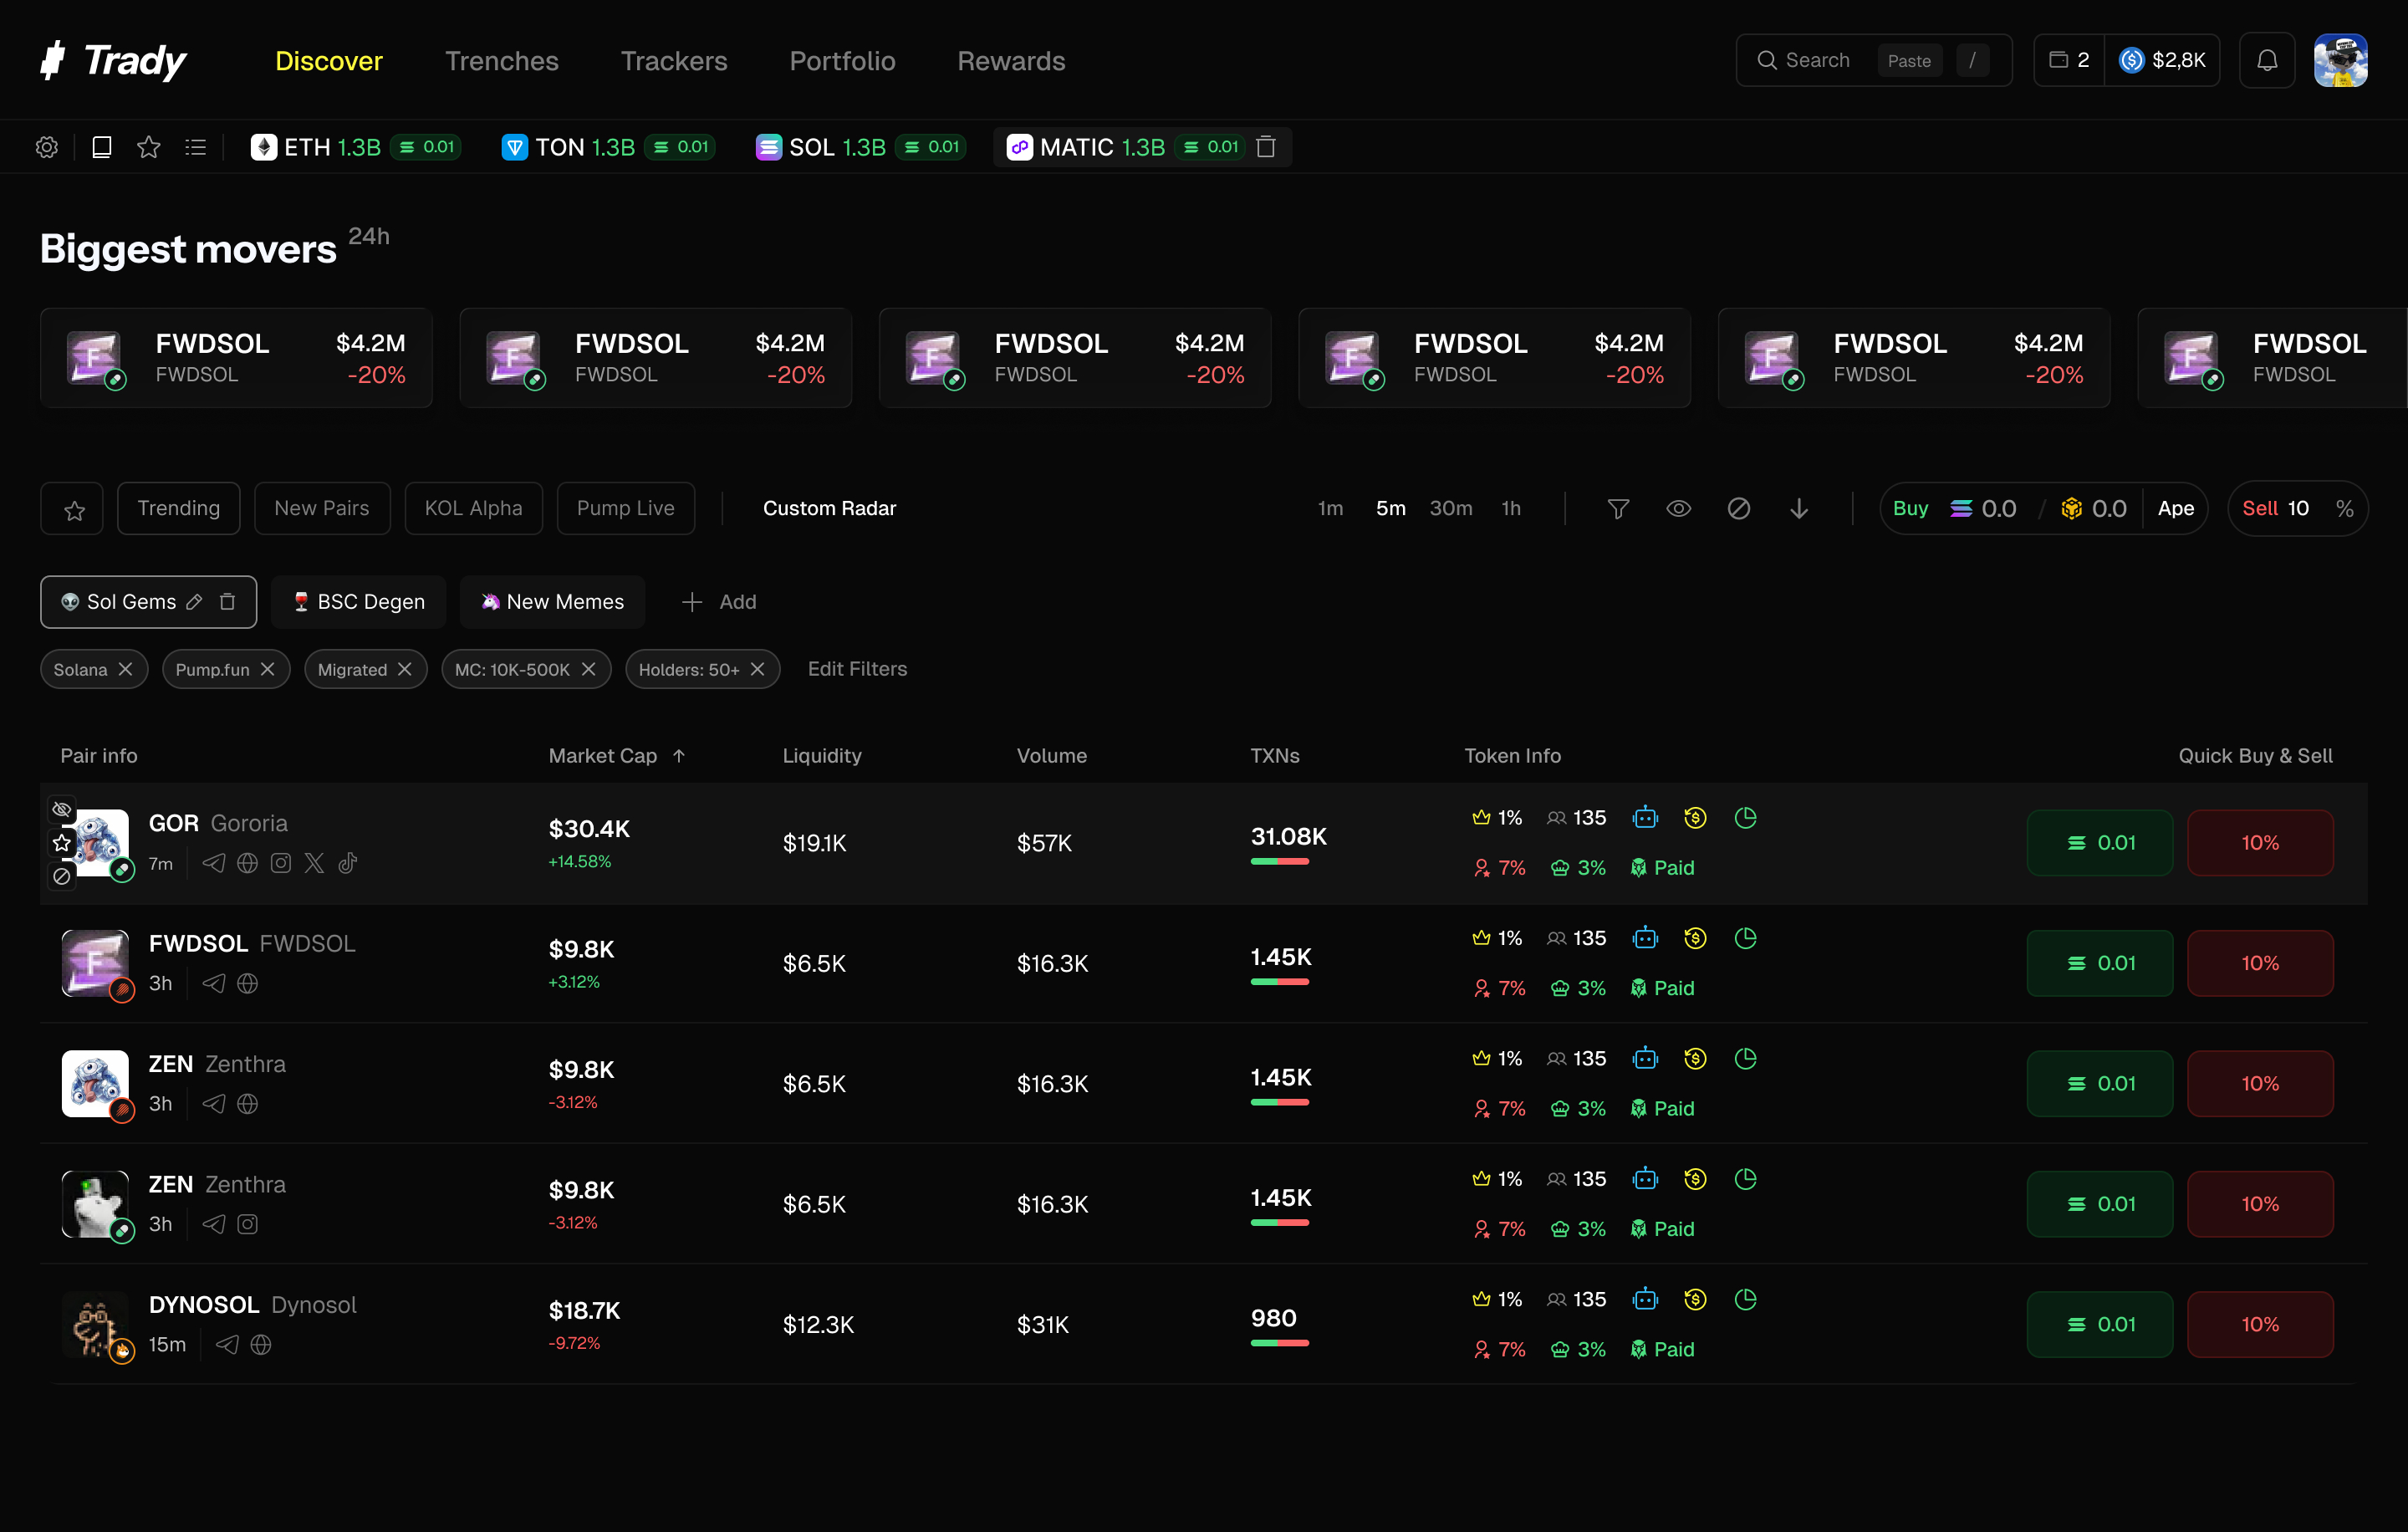Select SOL ticker chip
This screenshot has height=1532, width=2408.
pyautogui.click(x=860, y=147)
